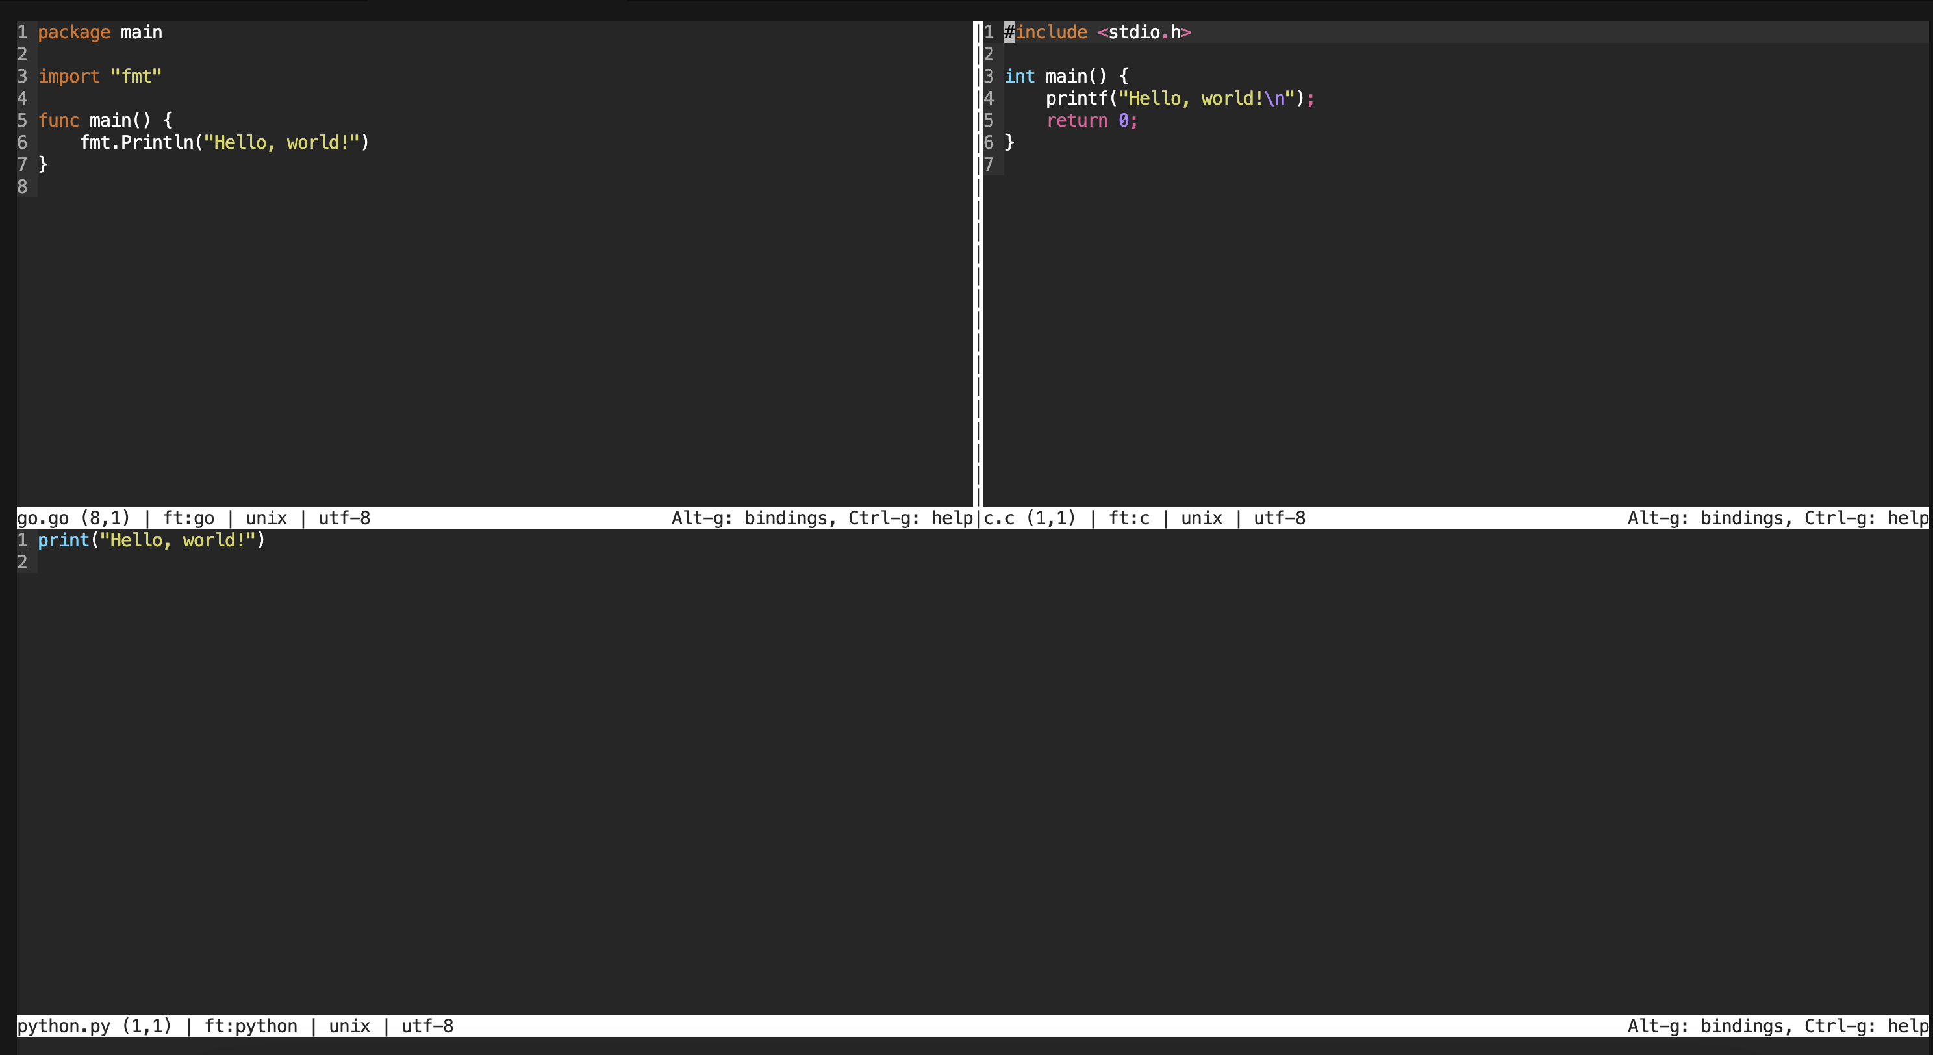Click the "fmt" import string in Go

click(136, 77)
